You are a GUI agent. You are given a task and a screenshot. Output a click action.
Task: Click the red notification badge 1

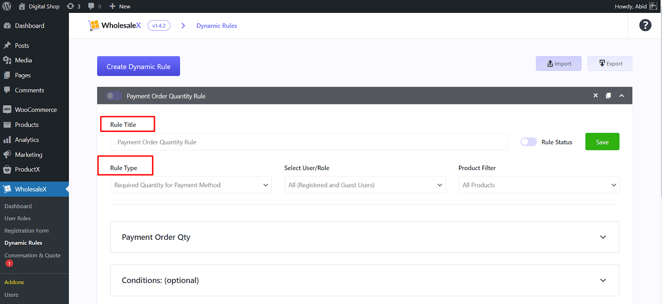click(x=9, y=263)
